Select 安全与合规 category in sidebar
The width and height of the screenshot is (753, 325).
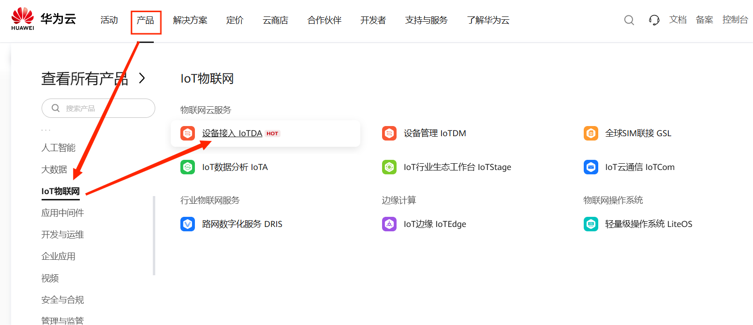click(63, 300)
